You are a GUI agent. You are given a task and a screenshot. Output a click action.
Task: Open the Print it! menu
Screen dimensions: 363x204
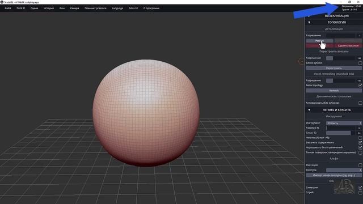point(20,8)
